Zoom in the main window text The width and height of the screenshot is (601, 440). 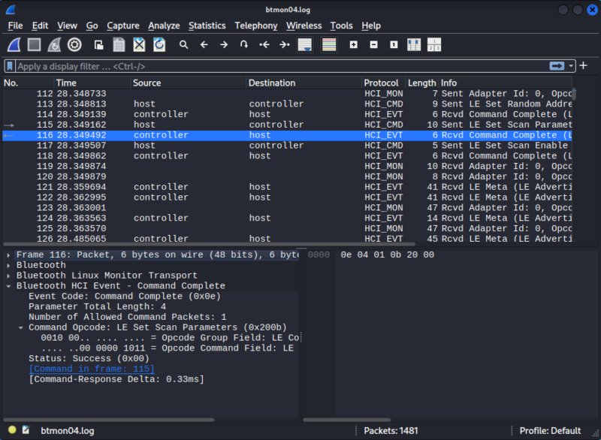(353, 45)
